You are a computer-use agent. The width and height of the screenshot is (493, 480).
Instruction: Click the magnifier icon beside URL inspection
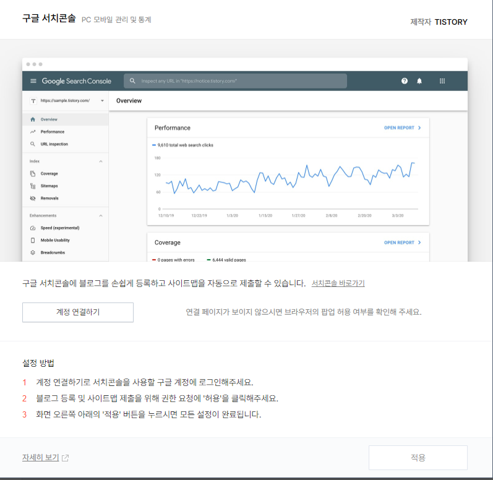(x=33, y=144)
